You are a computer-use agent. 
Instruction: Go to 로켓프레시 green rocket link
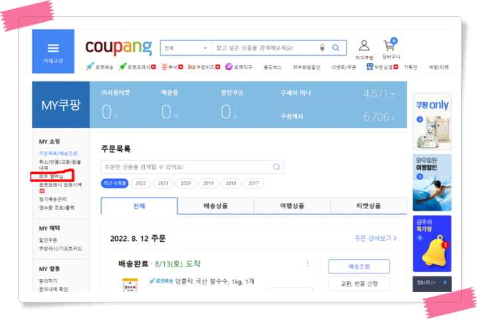pyautogui.click(x=137, y=67)
